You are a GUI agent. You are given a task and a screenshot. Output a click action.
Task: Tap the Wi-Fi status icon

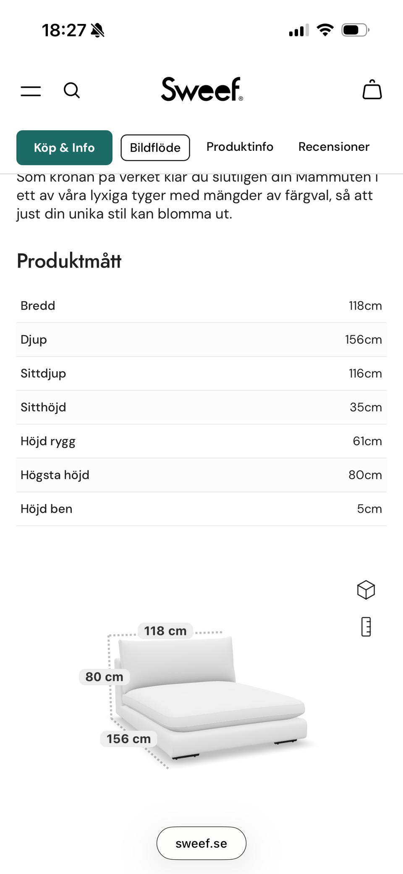325,30
